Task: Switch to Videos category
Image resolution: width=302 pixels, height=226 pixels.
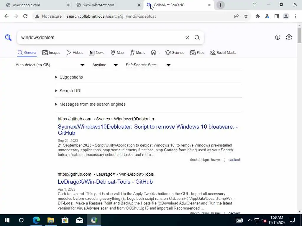Action: pyautogui.click(x=75, y=53)
